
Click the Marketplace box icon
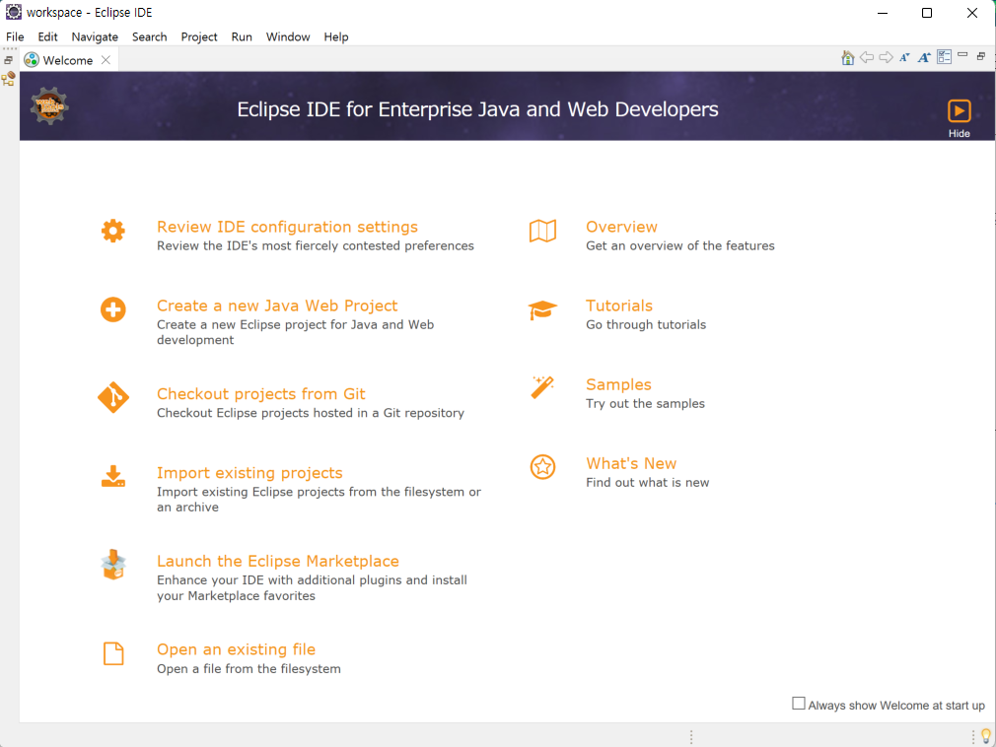coord(113,565)
